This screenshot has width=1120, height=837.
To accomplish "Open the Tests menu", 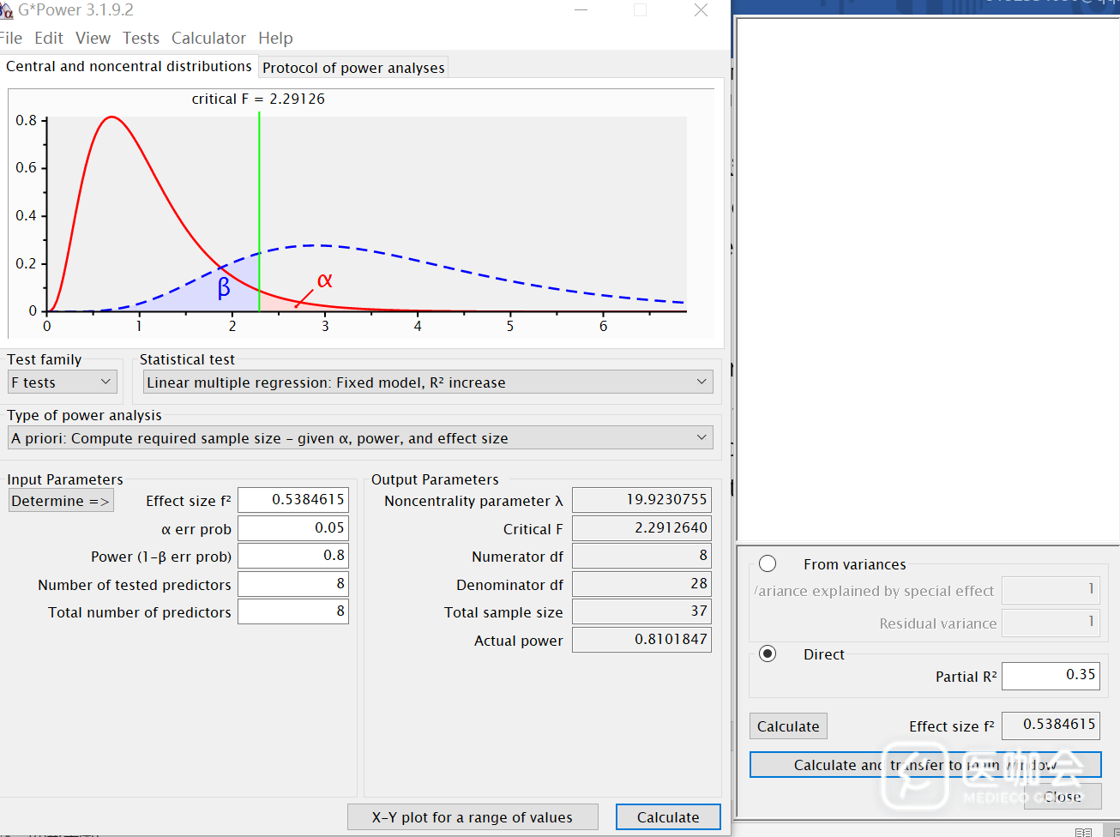I will coord(141,38).
